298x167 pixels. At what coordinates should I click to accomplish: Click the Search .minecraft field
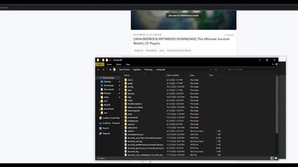(249, 70)
